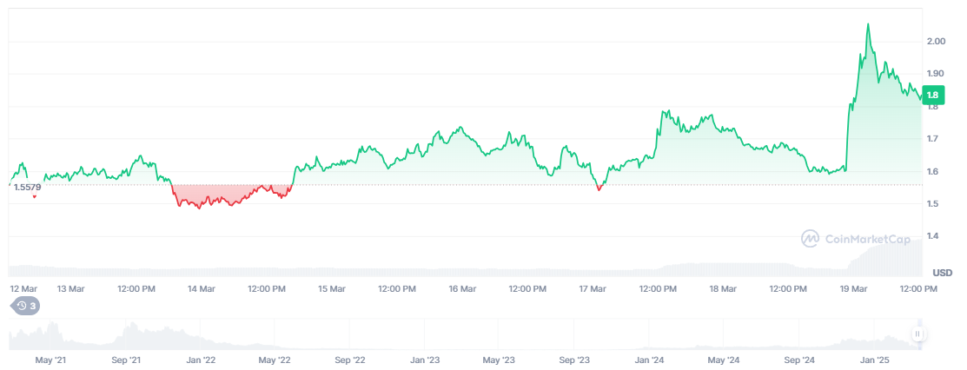Image resolution: width=967 pixels, height=370 pixels.
Task: Click the history events badge showing 3
Action: coord(23,306)
